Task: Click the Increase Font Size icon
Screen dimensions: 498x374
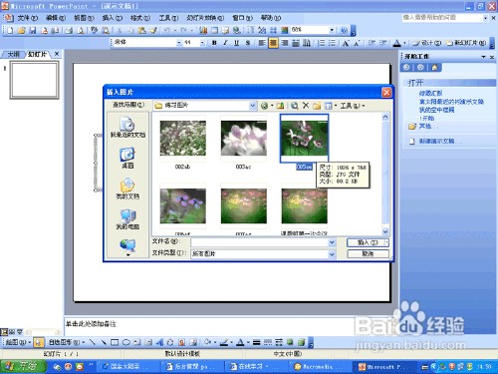Action: click(x=346, y=43)
